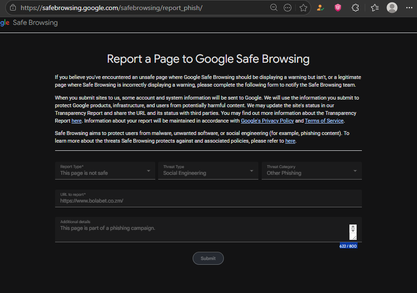Click the zoom magnifier icon in address bar
The height and width of the screenshot is (293, 417).
274,8
